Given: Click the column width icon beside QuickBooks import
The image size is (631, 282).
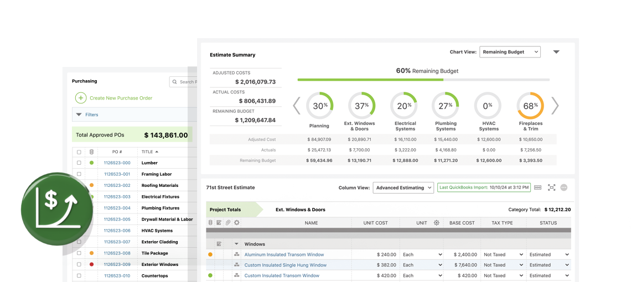Looking at the screenshot, I should [538, 187].
